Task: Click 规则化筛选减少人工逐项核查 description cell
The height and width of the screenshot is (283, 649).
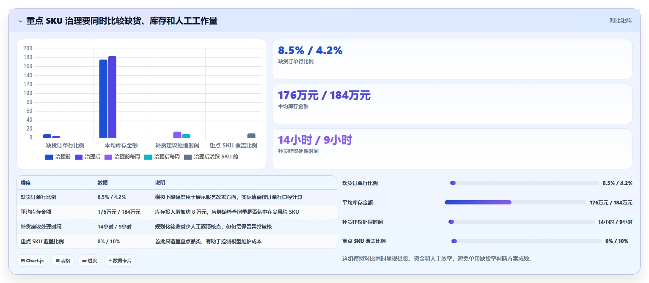Action: pyautogui.click(x=213, y=226)
